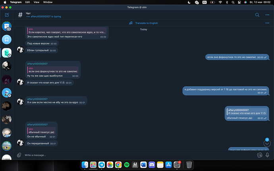The height and width of the screenshot is (171, 274).
Task: Open Saved Messages bookmark in sidebar
Action: pos(7,40)
